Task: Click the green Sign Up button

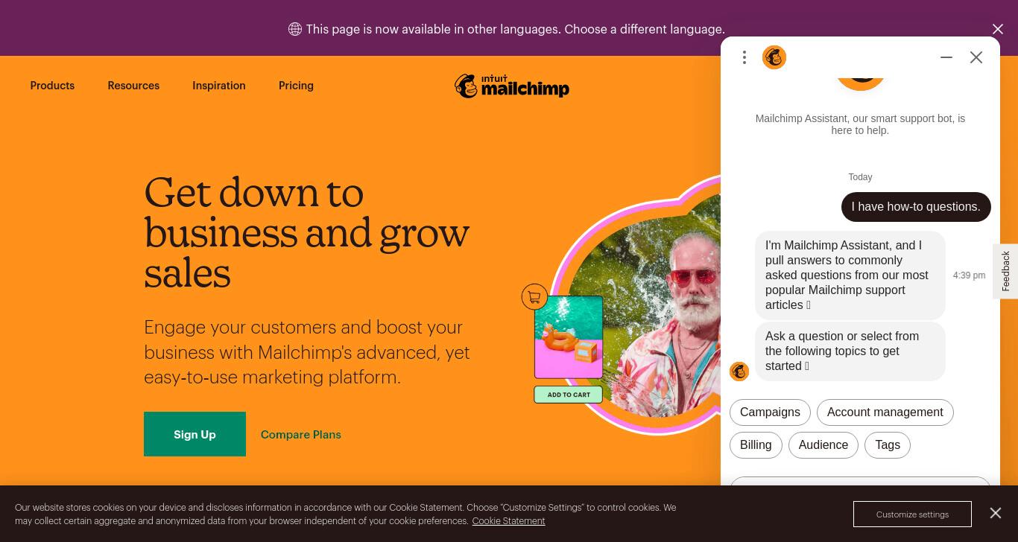Action: click(x=195, y=434)
